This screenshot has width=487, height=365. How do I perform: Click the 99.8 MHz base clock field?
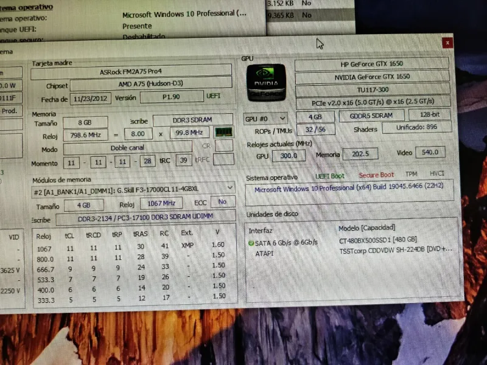coord(189,133)
